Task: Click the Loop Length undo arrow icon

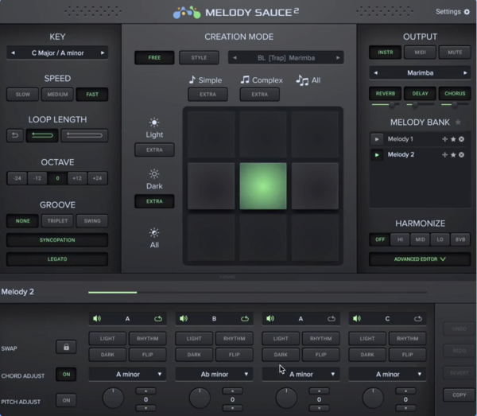Action: 14,136
